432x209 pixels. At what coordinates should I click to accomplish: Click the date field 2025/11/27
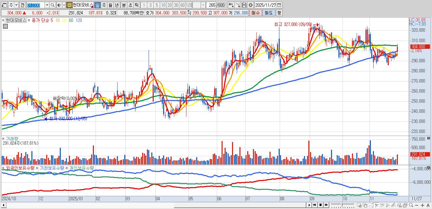pyautogui.click(x=265, y=5)
